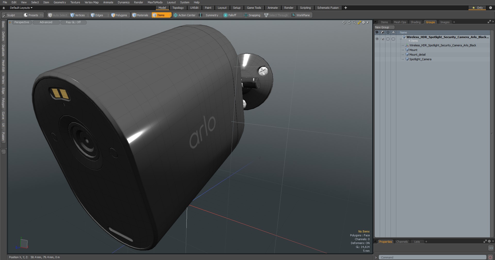The height and width of the screenshot is (260, 495).
Task: Switch to the Schematic Fusion layout tab
Action: point(328,8)
